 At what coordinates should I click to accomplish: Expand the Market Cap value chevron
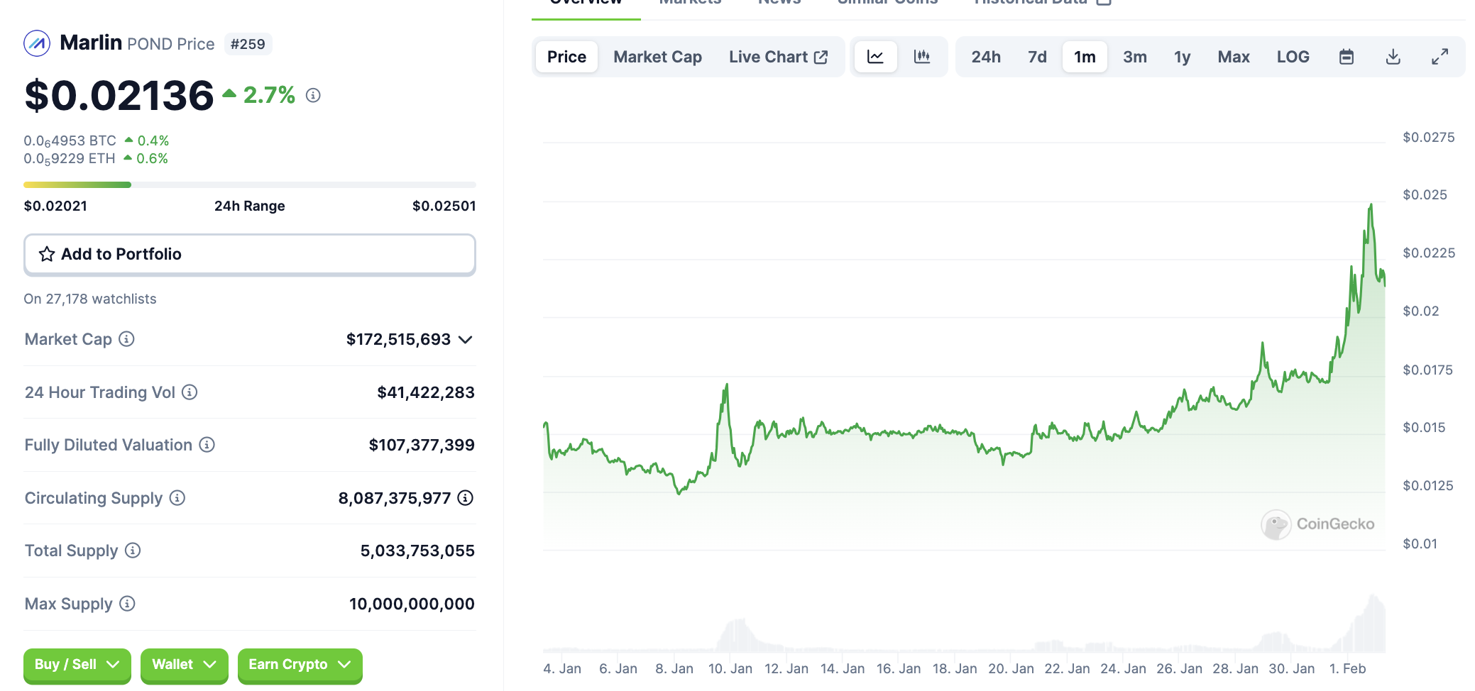pyautogui.click(x=466, y=340)
